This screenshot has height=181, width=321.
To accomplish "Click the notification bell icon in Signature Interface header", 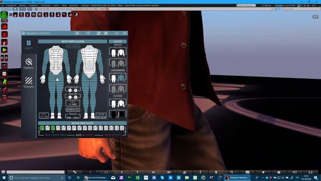I will click(77, 33).
